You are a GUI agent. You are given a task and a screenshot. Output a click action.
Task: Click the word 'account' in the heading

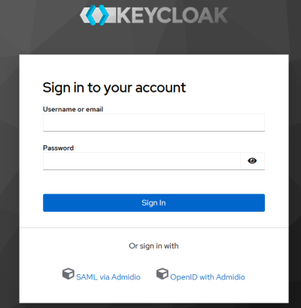(161, 88)
